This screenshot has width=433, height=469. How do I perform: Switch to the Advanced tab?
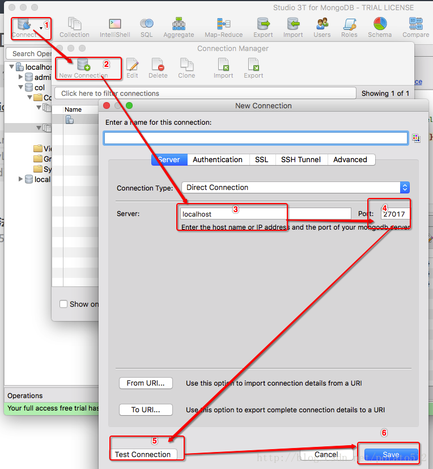click(350, 160)
